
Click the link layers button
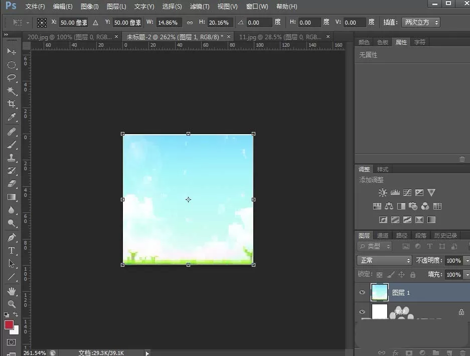tap(382, 352)
